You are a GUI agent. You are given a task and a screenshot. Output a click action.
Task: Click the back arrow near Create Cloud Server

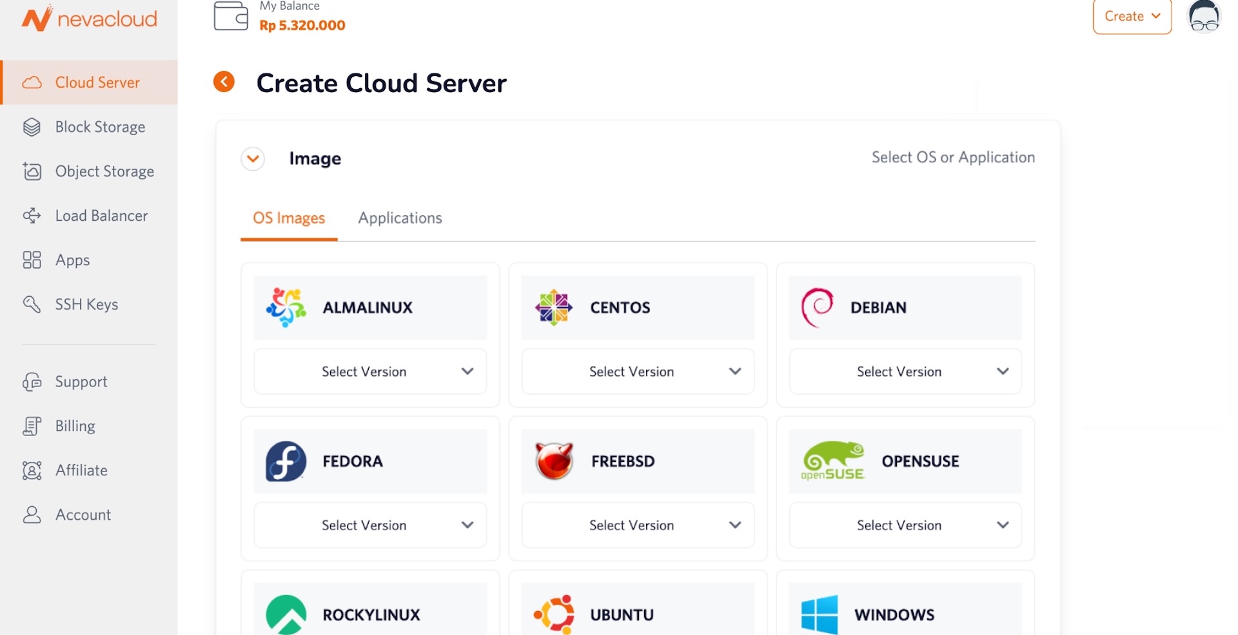[223, 82]
